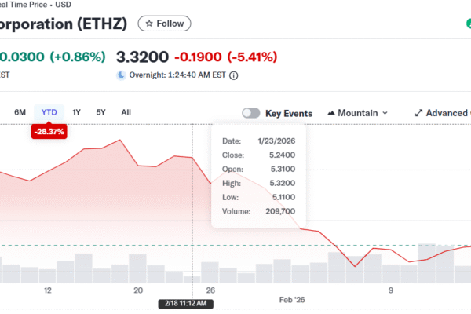Show the All time range
The height and width of the screenshot is (314, 471).
tap(126, 112)
